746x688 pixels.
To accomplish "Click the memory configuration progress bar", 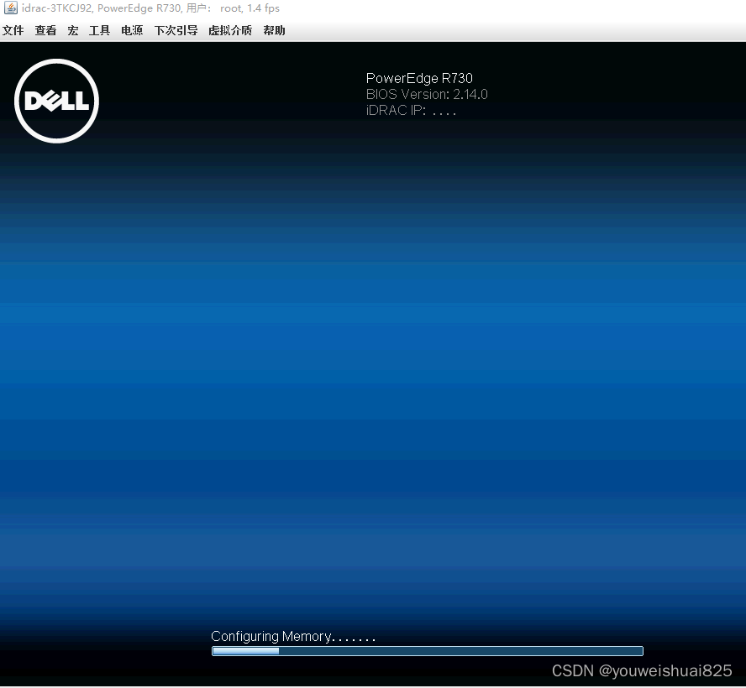I will (x=428, y=651).
